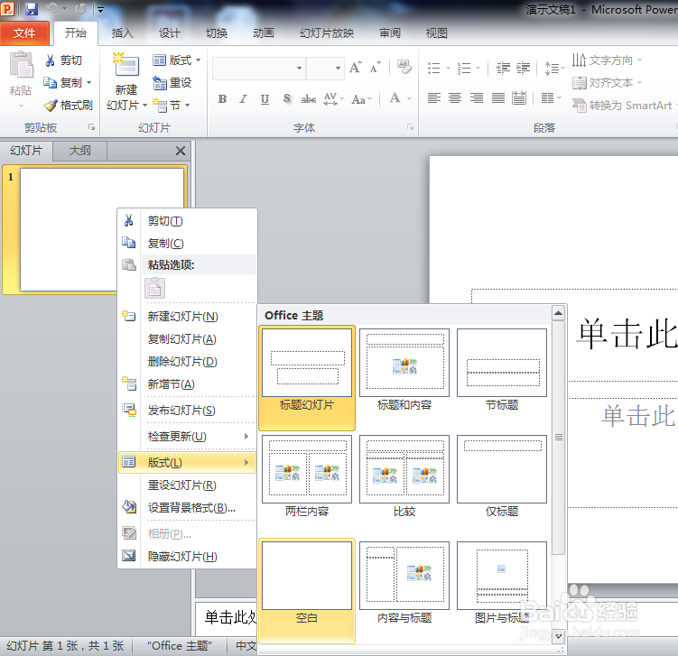Select Comparison (比较) layout
The height and width of the screenshot is (656, 678).
[x=404, y=476]
